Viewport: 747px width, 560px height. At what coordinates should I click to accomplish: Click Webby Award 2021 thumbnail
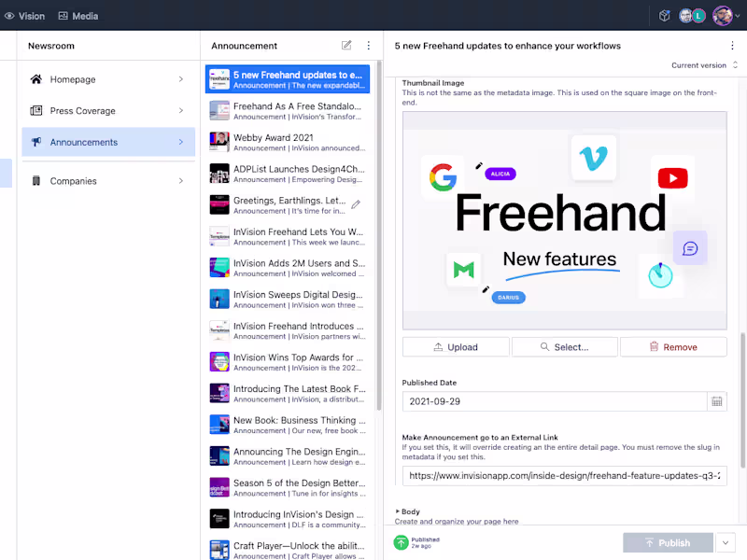[219, 142]
